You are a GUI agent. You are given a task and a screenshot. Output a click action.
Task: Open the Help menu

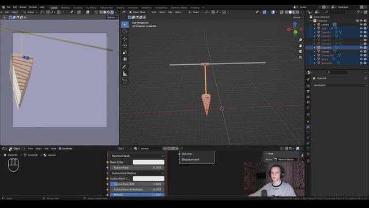[x=42, y=8]
